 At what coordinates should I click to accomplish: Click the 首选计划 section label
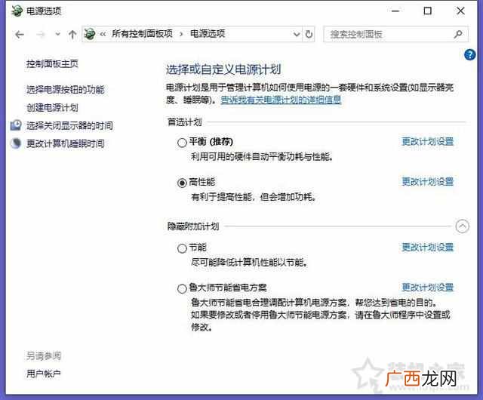184,122
